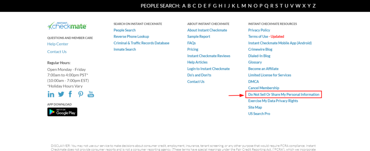
Task: Open the Crimewire Blog link
Action: 260,49
